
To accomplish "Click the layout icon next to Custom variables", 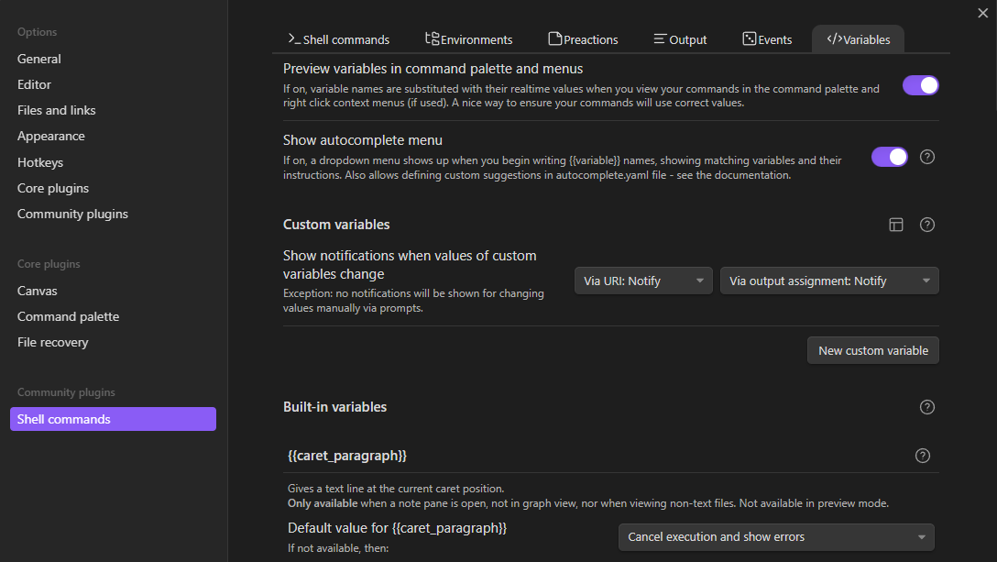I will tap(896, 225).
